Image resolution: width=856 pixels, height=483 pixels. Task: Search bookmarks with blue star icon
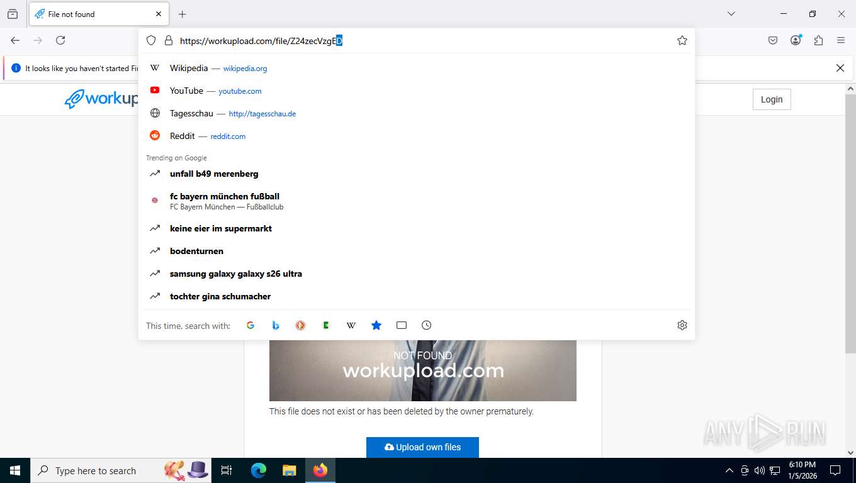click(376, 325)
